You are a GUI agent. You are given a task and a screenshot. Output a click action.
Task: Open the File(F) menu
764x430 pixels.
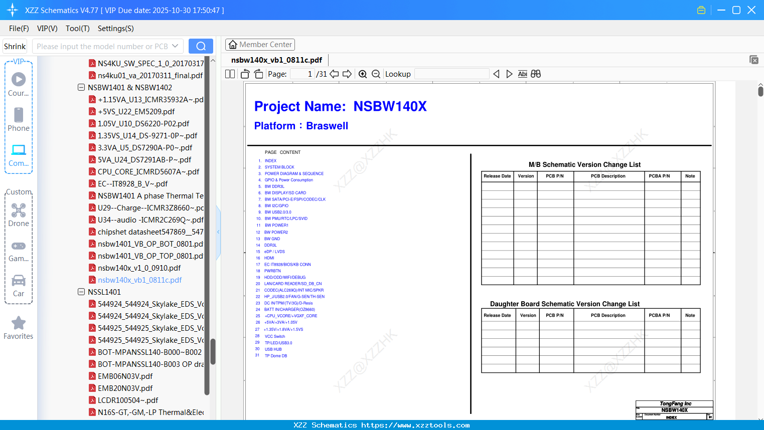coord(19,29)
